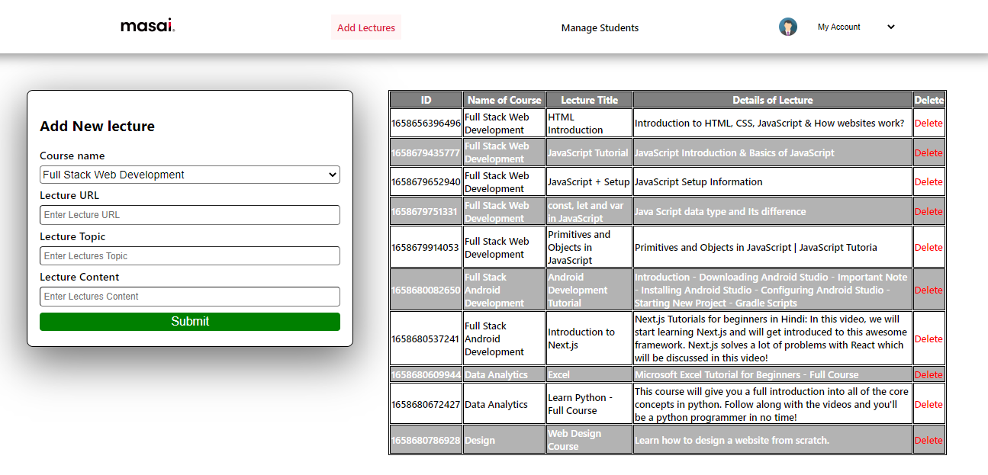Delete the Learn Python lecture

click(x=928, y=405)
